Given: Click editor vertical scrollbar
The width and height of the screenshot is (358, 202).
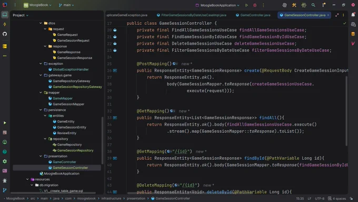Looking at the screenshot, I should point(346,111).
